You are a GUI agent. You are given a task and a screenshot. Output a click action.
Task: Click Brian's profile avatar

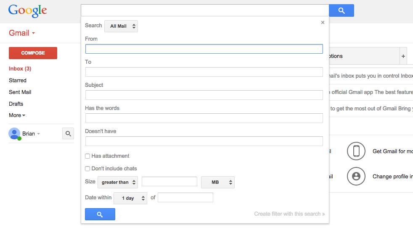point(14,134)
